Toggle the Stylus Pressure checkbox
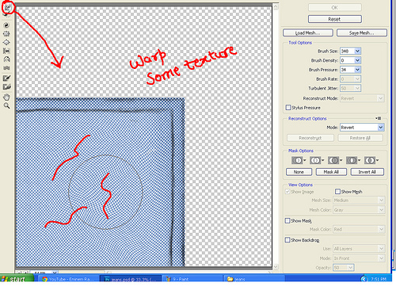This screenshot has height=294, width=396. click(288, 108)
